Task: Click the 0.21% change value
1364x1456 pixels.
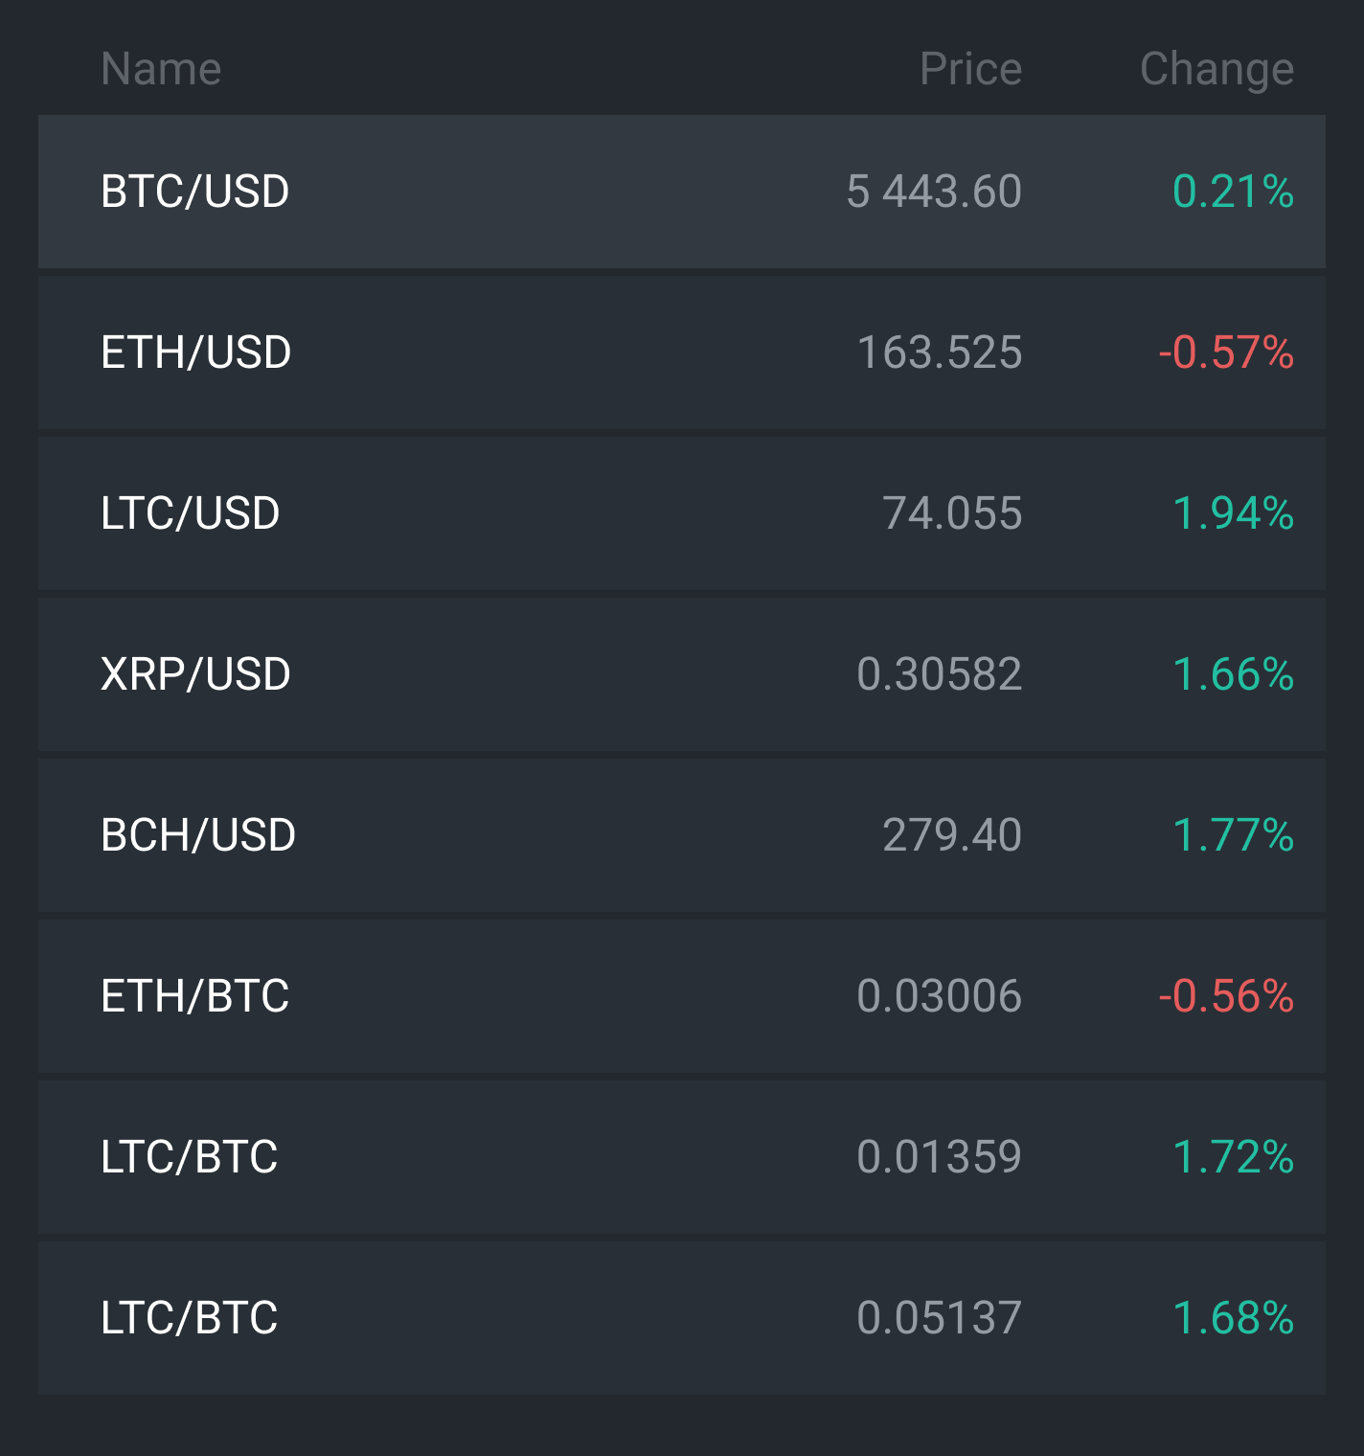Action: [x=1234, y=192]
